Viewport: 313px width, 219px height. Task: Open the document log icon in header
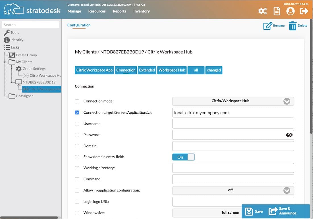click(277, 11)
